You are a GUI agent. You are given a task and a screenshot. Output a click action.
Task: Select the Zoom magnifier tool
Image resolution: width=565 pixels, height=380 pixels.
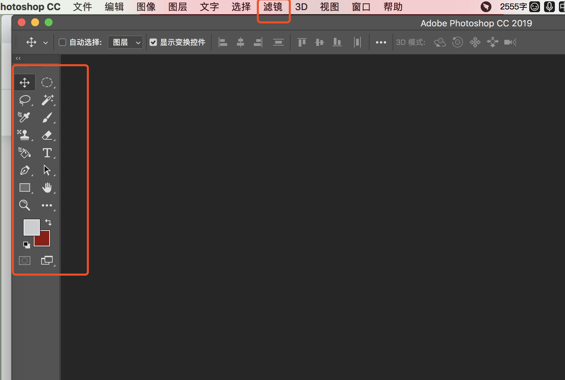[x=25, y=205]
